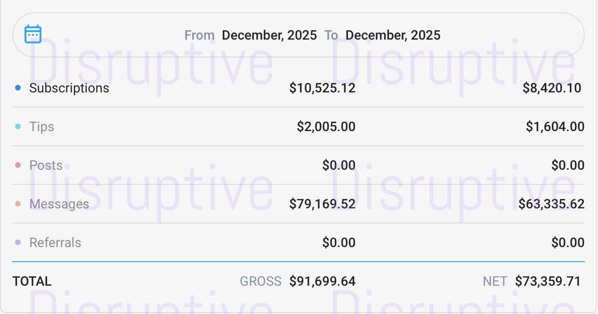Image resolution: width=598 pixels, height=314 pixels.
Task: Expand the date range selector bar
Action: pyautogui.click(x=518, y=35)
